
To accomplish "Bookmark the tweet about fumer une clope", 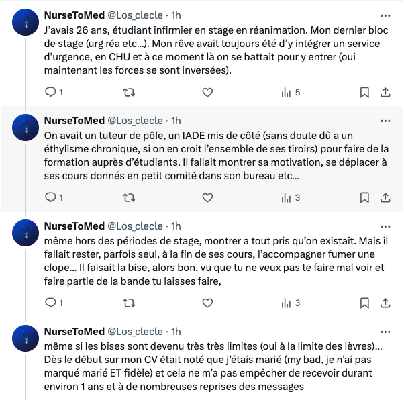I will point(364,303).
